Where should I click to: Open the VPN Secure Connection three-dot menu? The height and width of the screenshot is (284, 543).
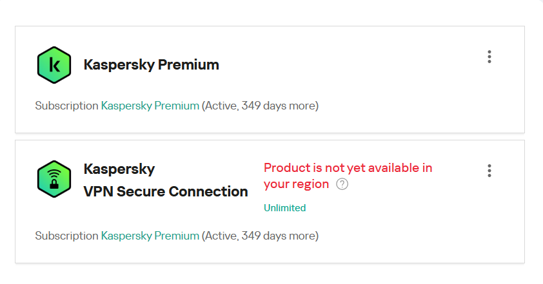(x=489, y=171)
